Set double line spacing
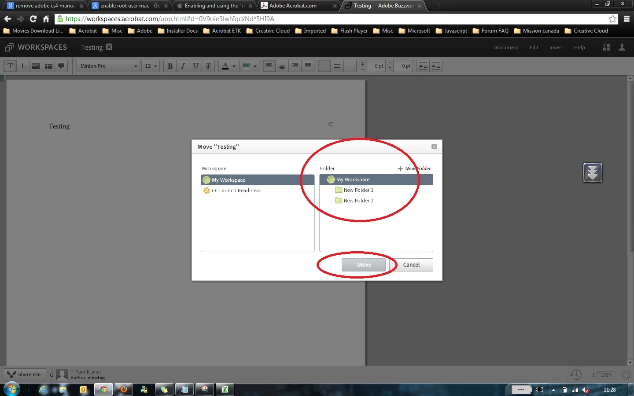This screenshot has width=634, height=396. 350,66
